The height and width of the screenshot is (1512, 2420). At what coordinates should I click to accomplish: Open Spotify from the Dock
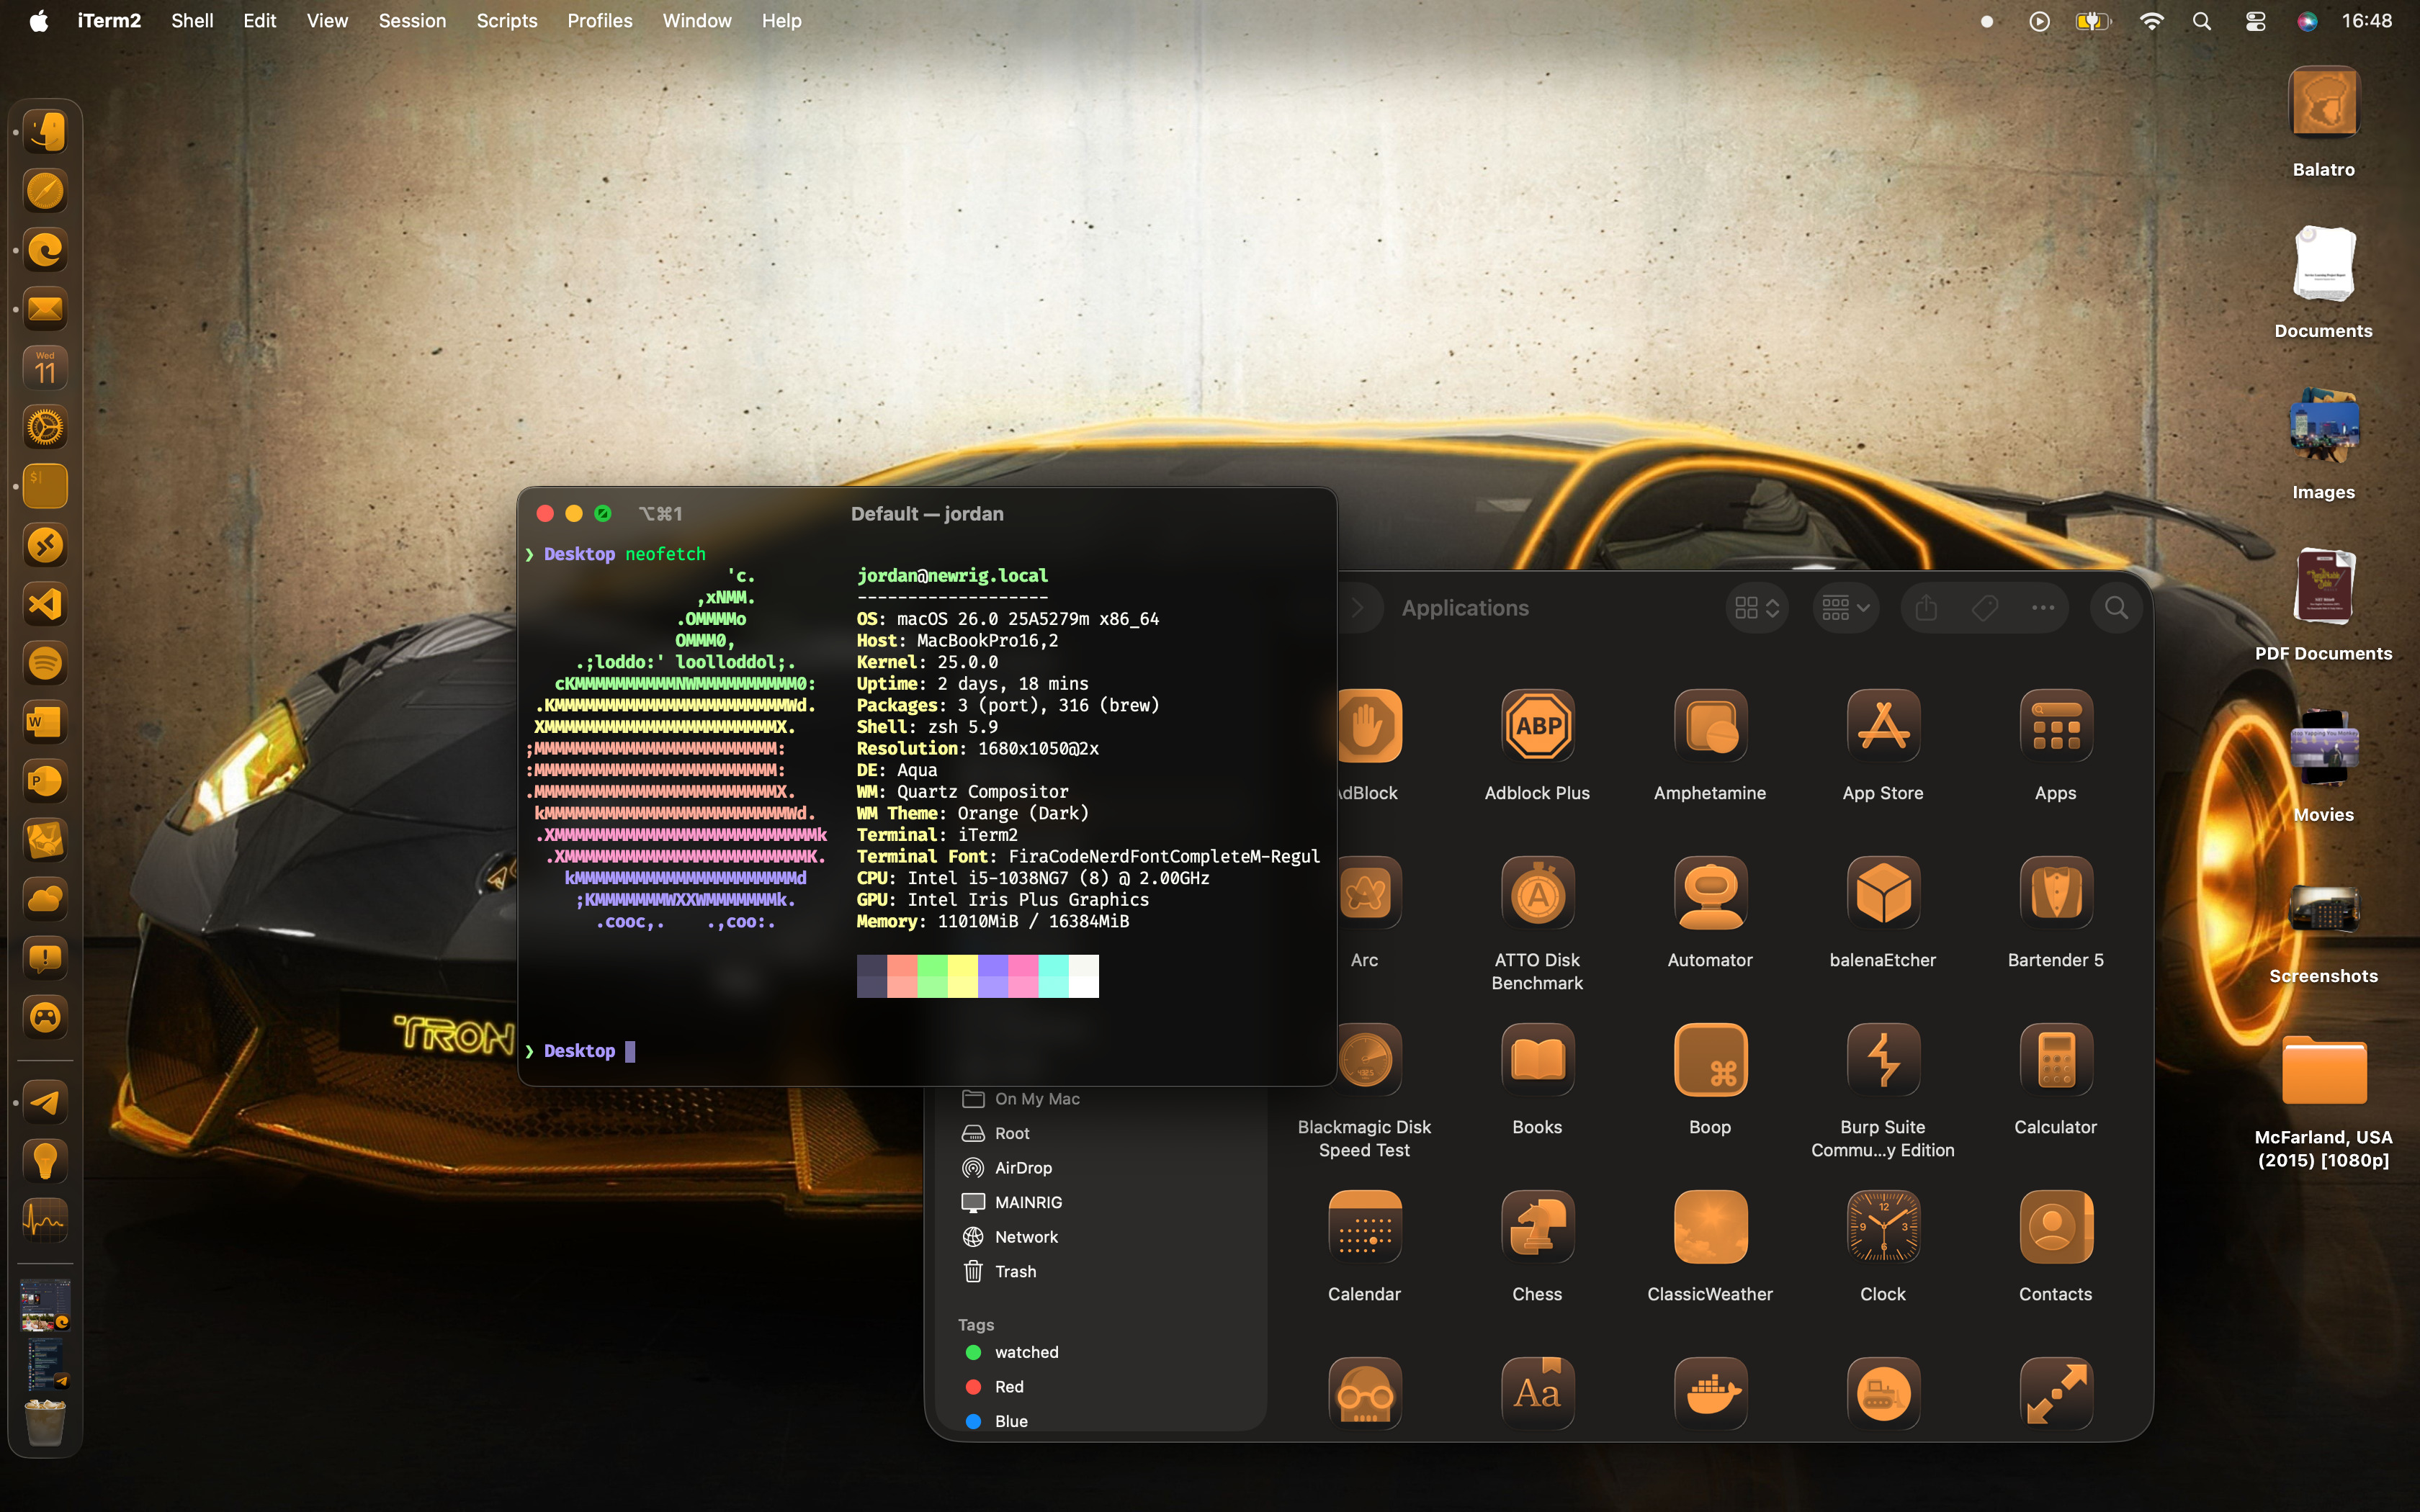click(x=45, y=663)
